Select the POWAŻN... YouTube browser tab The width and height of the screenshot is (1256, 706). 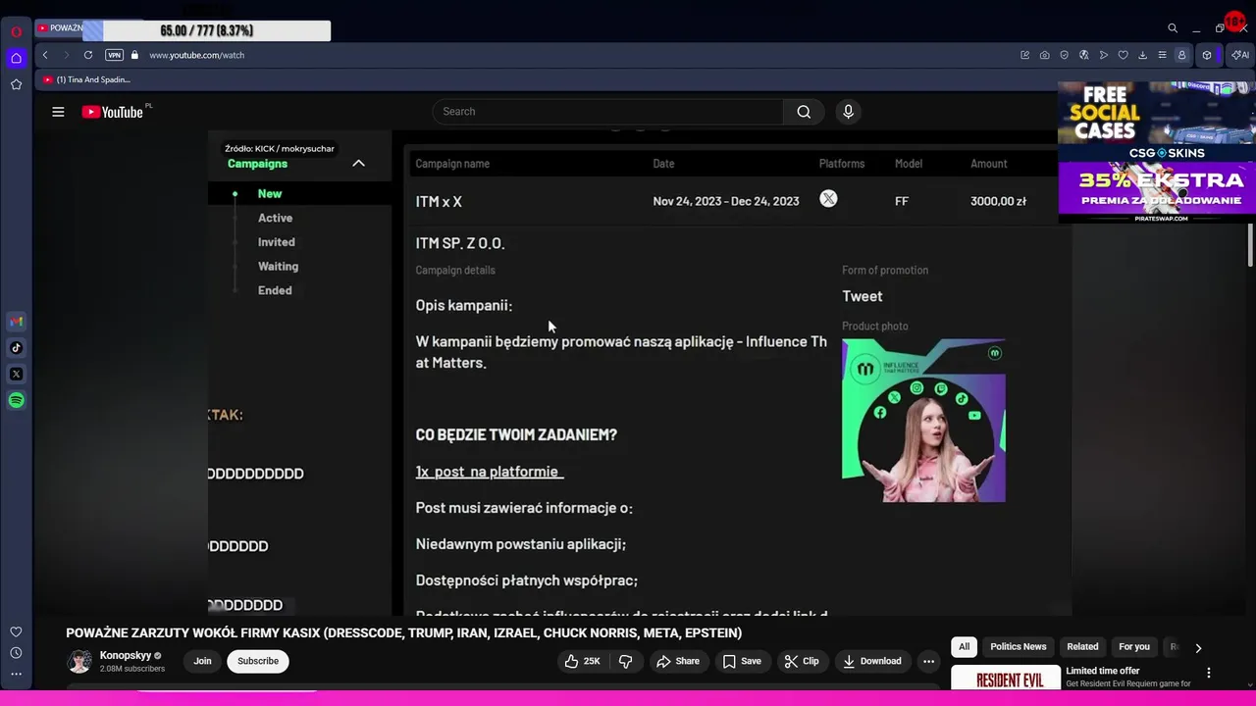[x=59, y=28]
